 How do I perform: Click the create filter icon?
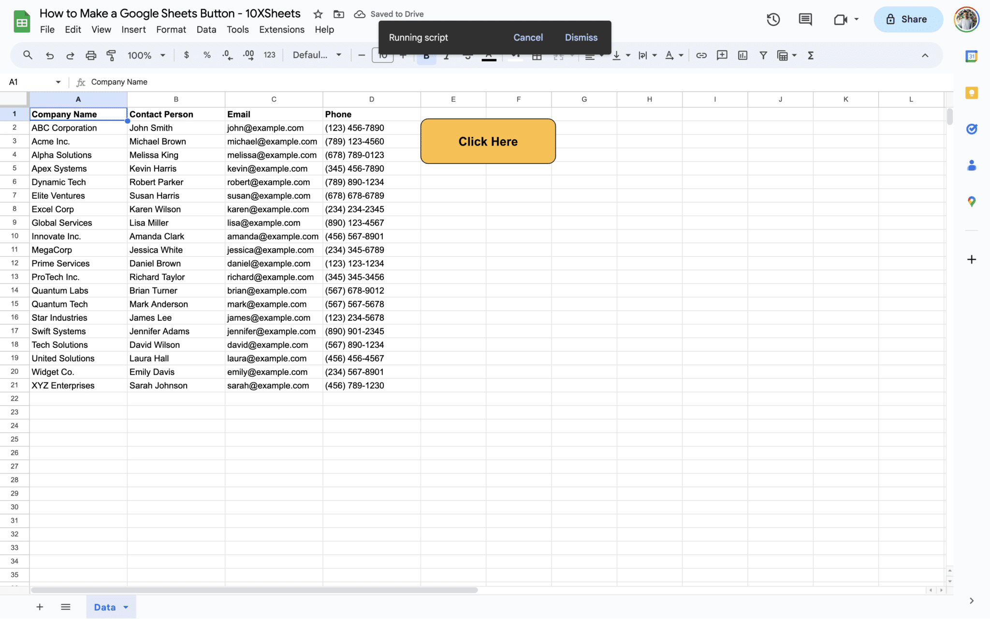point(763,55)
